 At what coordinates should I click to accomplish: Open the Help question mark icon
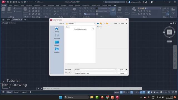click(152, 2)
